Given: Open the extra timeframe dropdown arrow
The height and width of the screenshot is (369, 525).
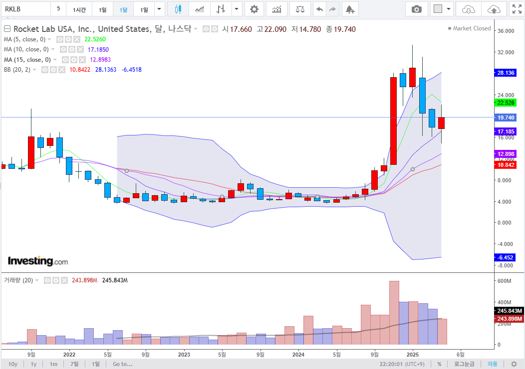Looking at the screenshot, I should tap(159, 9).
